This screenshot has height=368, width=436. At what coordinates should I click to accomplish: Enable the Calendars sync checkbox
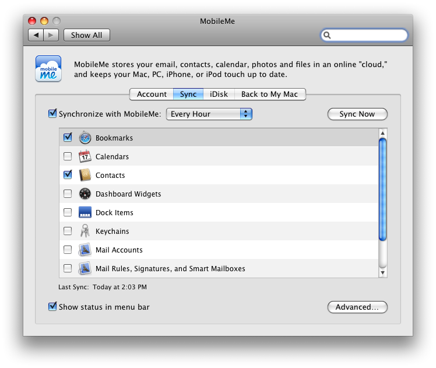68,156
